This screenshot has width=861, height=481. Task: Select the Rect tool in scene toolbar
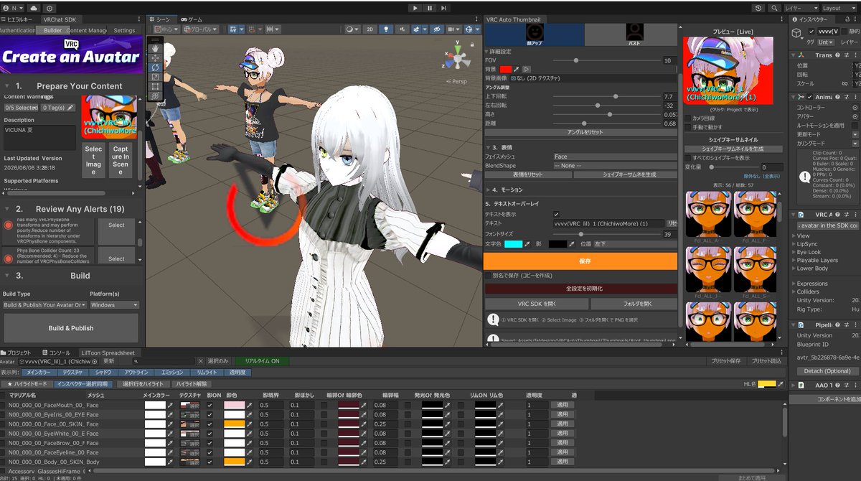155,85
